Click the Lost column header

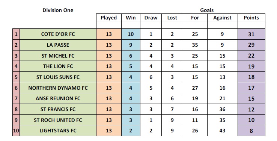click(x=172, y=18)
